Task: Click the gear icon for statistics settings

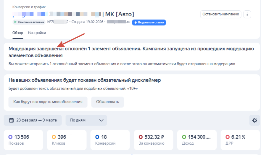Action: [254, 120]
